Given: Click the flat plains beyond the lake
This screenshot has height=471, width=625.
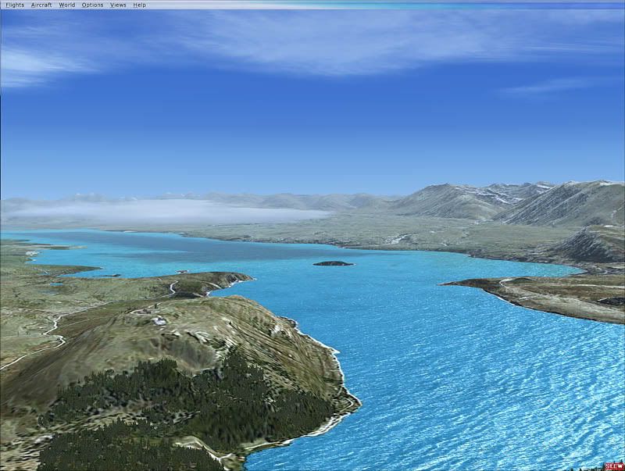Looking at the screenshot, I should pos(312,230).
